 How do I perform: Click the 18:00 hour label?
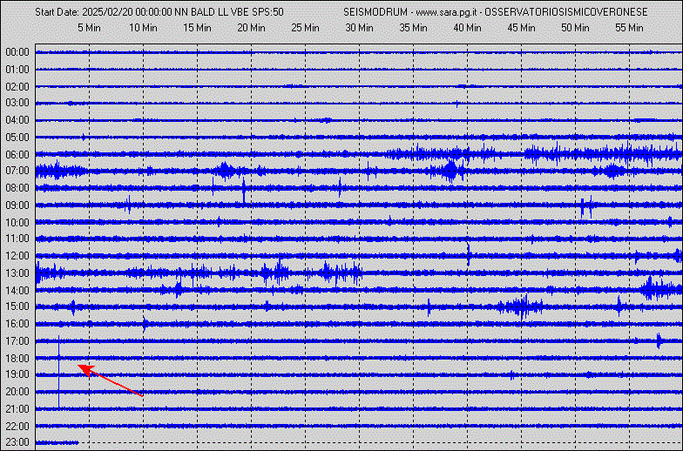click(17, 359)
